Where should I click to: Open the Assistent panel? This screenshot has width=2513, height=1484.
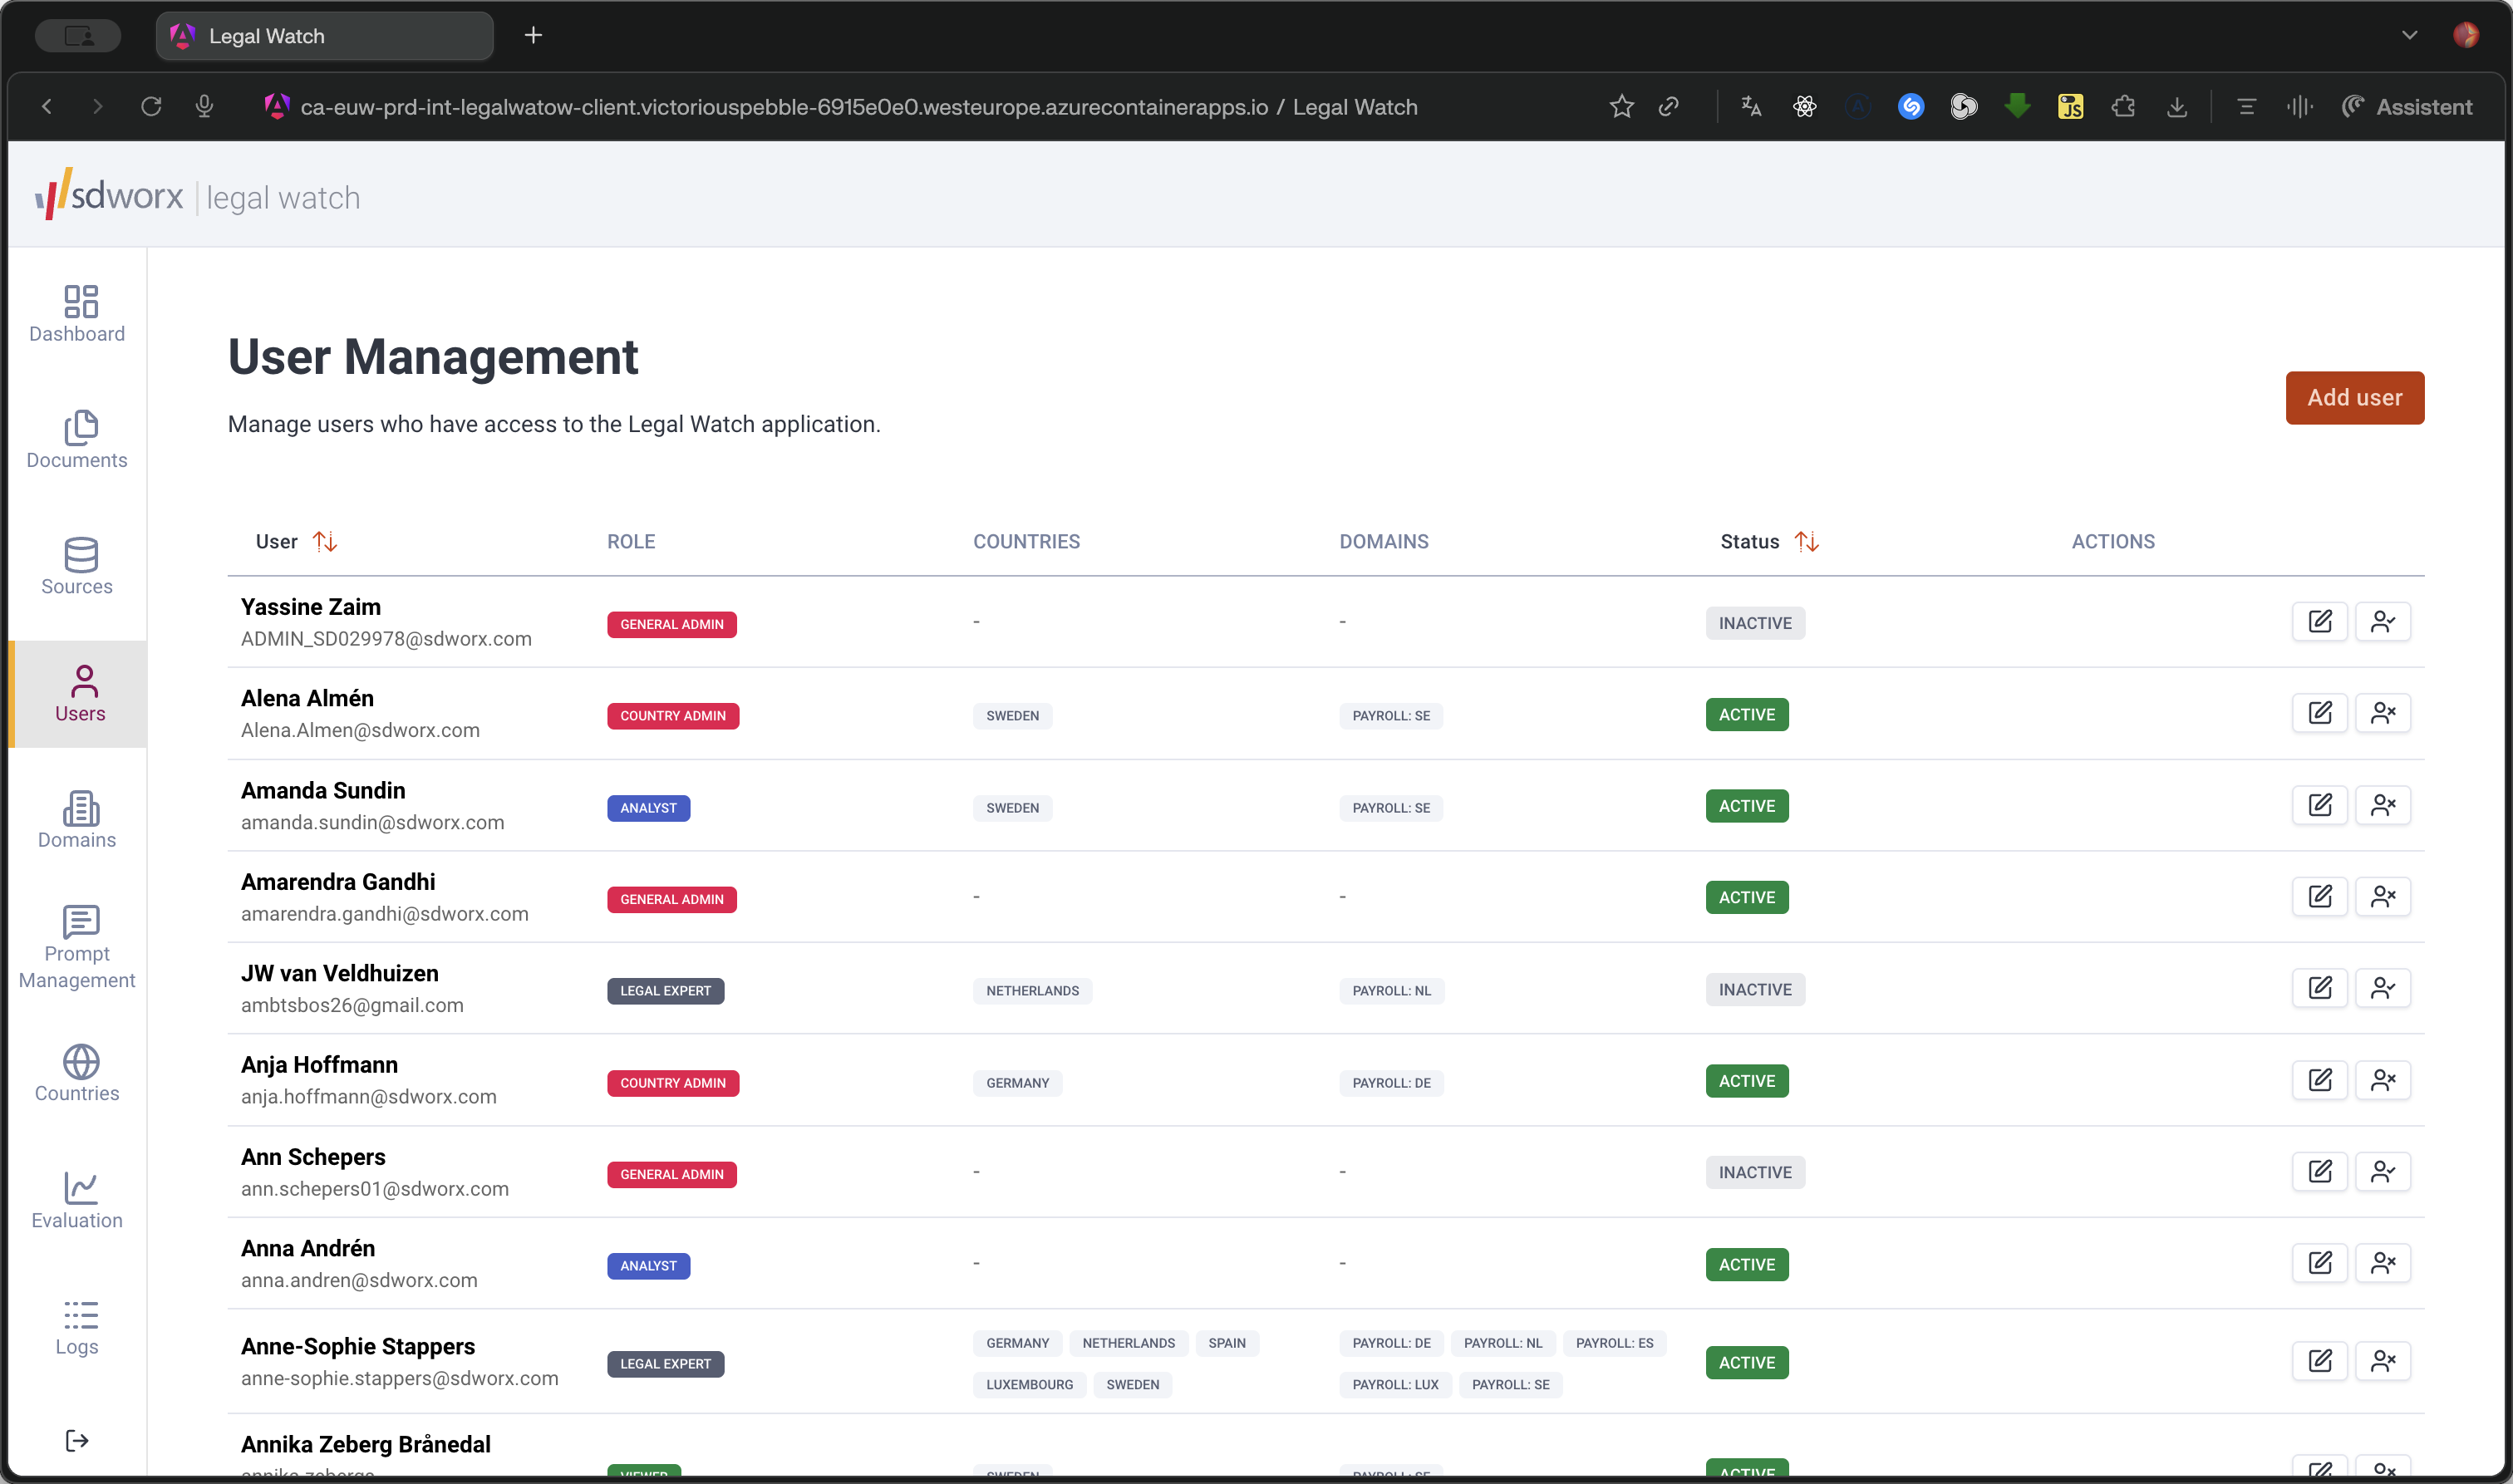2407,106
